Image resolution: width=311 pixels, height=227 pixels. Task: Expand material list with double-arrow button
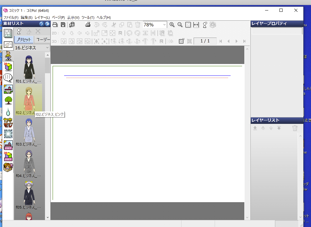[48, 24]
